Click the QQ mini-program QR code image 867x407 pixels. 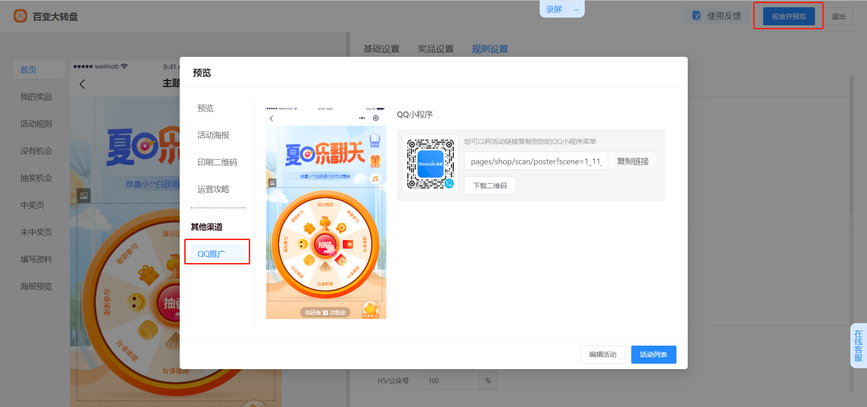pyautogui.click(x=430, y=164)
